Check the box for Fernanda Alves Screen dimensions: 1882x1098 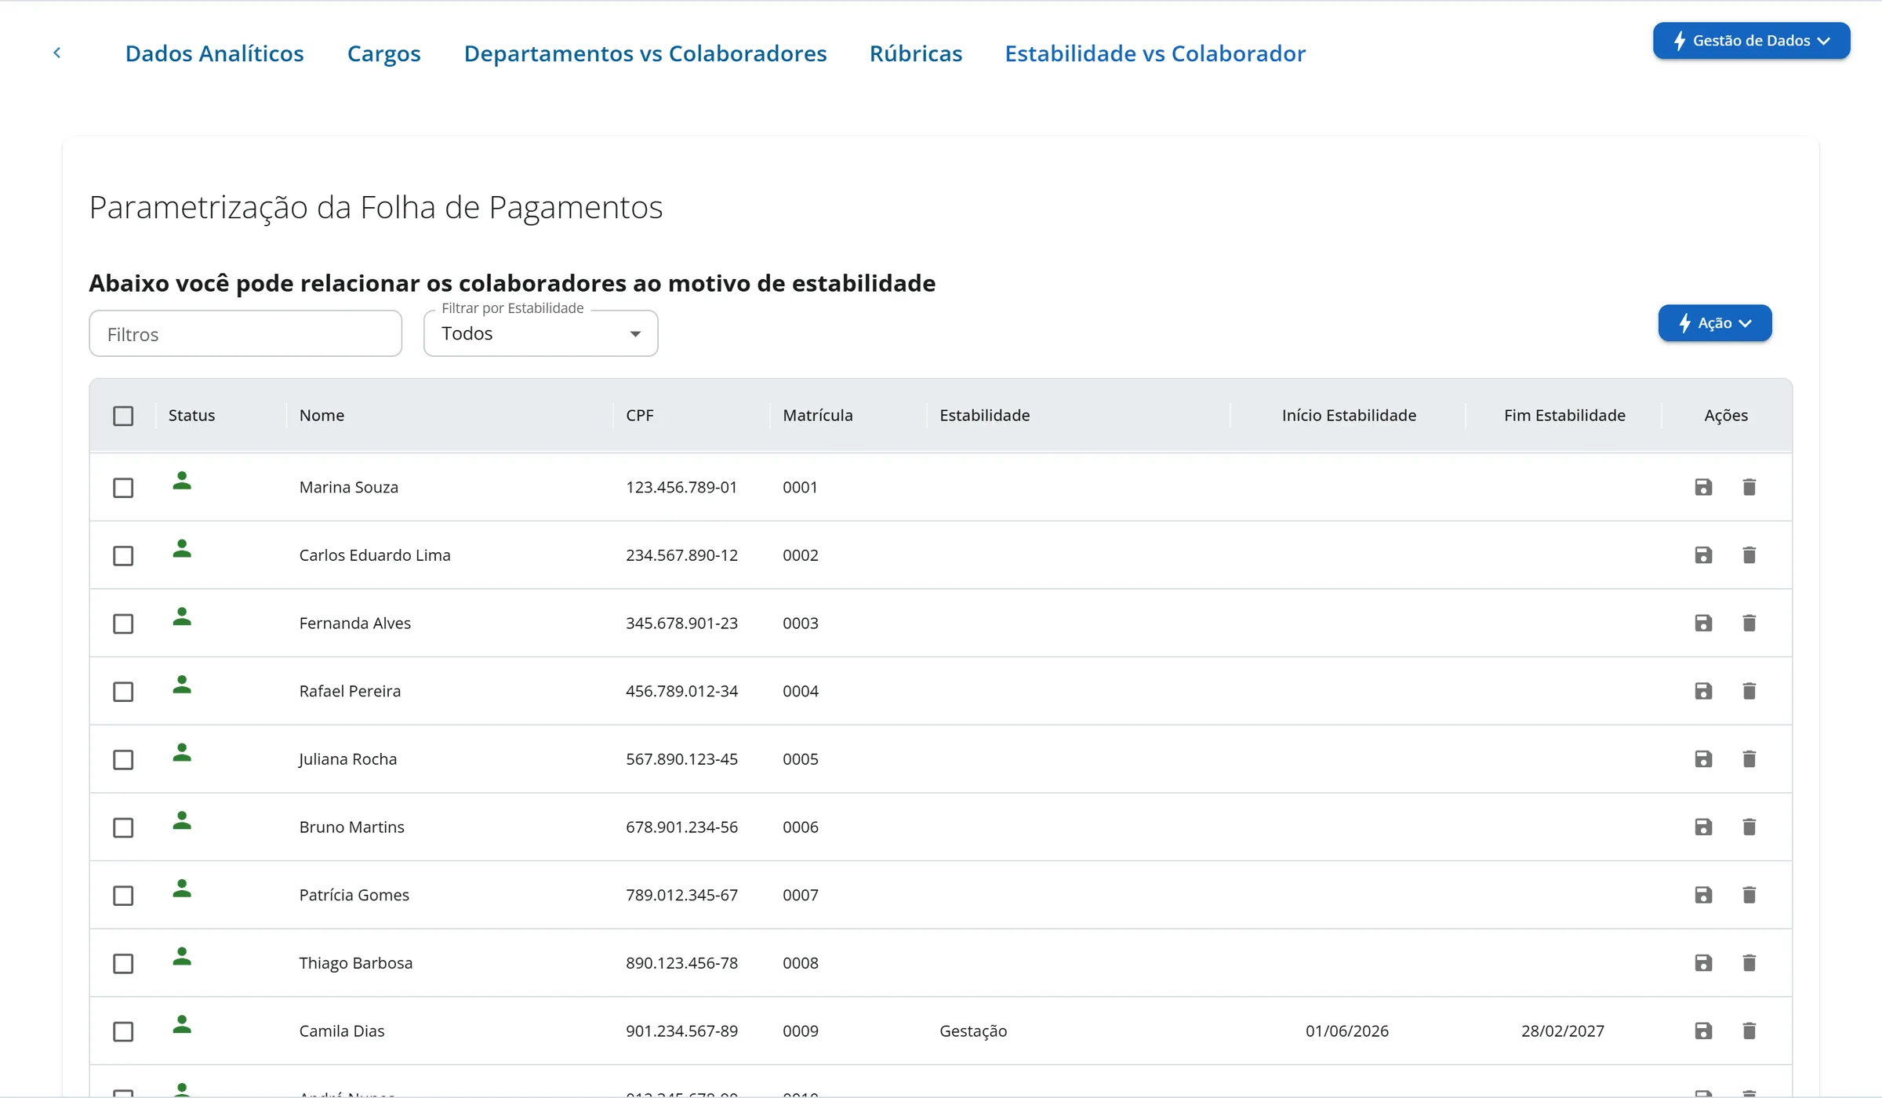[123, 624]
